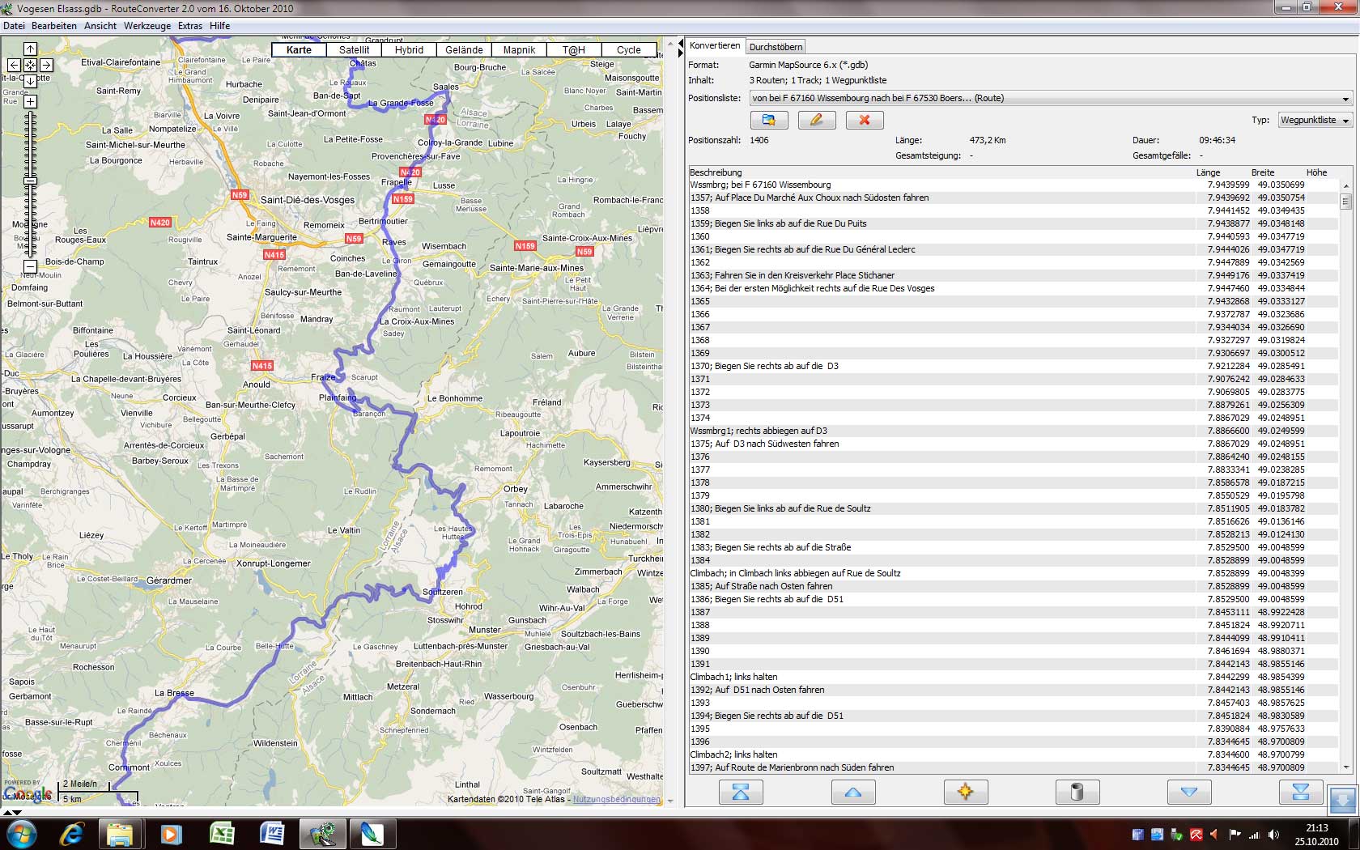The height and width of the screenshot is (850, 1360).
Task: Open the Werkzeuge menu
Action: [x=147, y=26]
